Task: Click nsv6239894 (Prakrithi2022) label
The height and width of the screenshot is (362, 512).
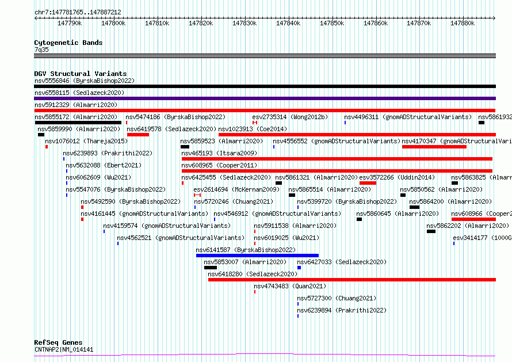Action: [x=342, y=310]
